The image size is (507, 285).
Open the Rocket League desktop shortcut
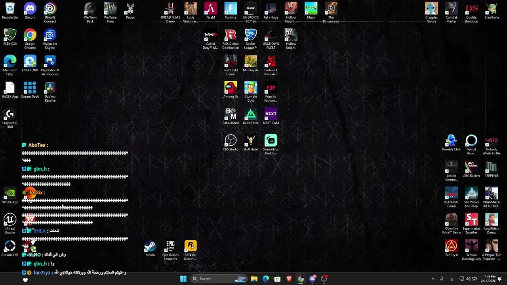pos(251,39)
